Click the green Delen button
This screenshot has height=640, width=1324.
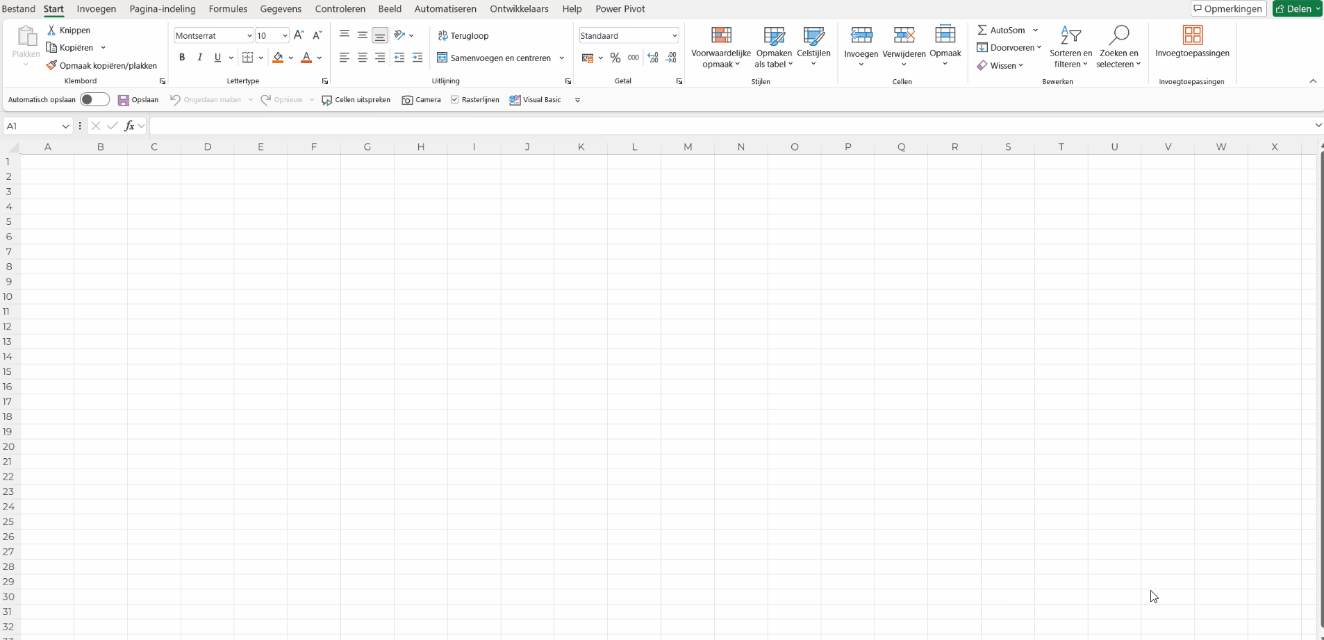pos(1297,8)
